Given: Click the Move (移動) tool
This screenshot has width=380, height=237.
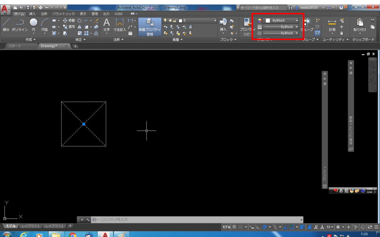Looking at the screenshot, I should pos(69,20).
